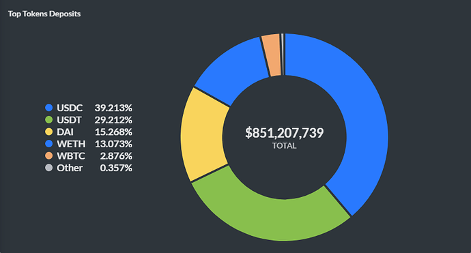Click the yellow DAI donut segment
471x253 pixels.
click(203, 135)
